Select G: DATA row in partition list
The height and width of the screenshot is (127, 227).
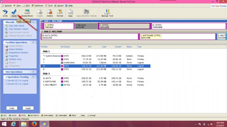tap(96, 78)
